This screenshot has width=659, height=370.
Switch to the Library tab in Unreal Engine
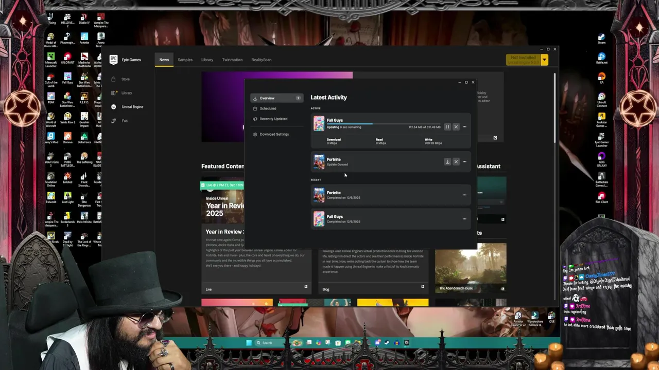click(x=207, y=60)
